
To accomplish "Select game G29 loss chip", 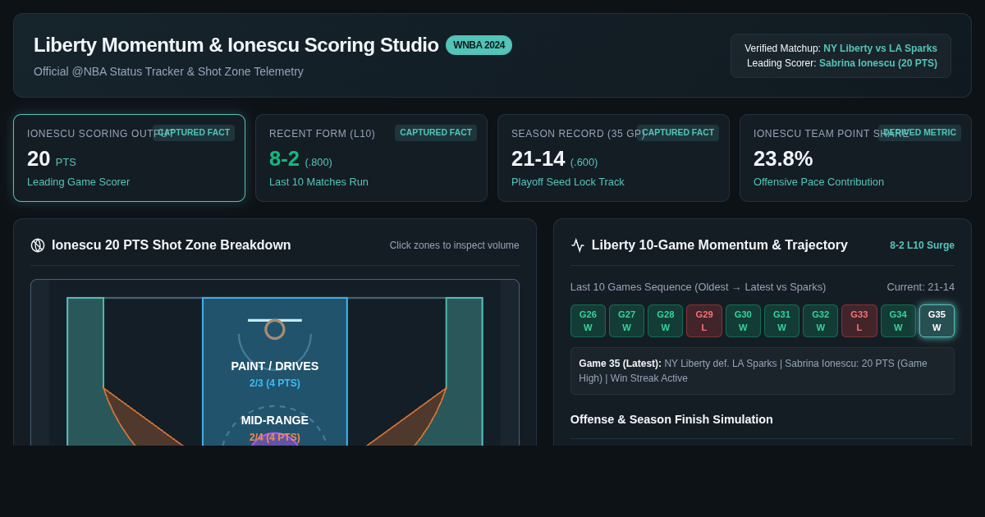I will tap(704, 321).
